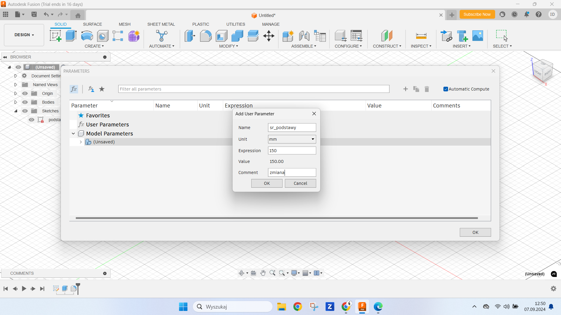Screen dimensions: 561x315
Task: Click the Windows Start button
Action: tap(183, 307)
